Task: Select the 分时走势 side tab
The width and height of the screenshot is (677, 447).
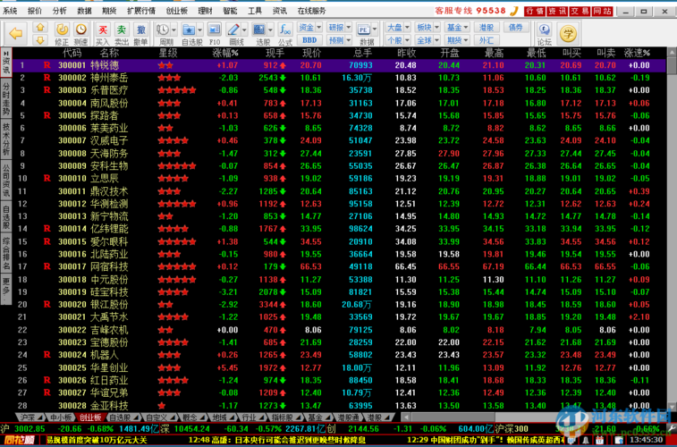Action: pyautogui.click(x=6, y=98)
